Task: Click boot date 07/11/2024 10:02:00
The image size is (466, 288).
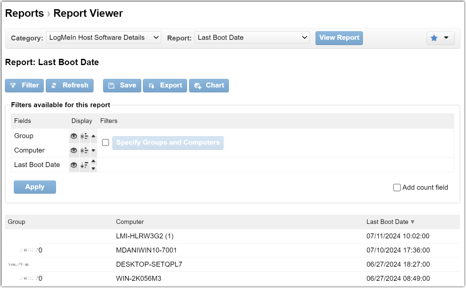Action: pyautogui.click(x=398, y=236)
